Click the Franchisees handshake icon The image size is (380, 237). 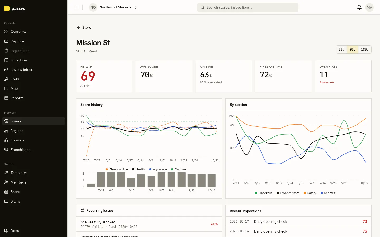6,150
